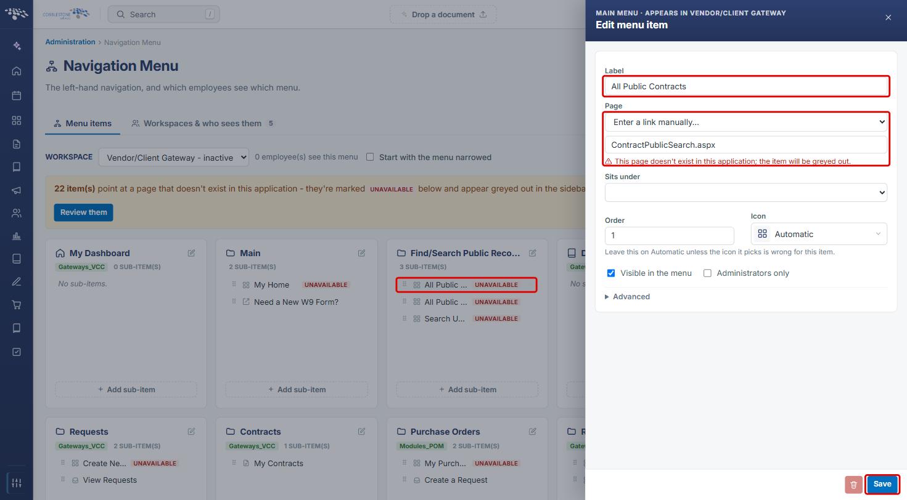Viewport: 907px width, 500px height.
Task: Open the Page dropdown 'Enter a link manually'
Action: (x=746, y=122)
